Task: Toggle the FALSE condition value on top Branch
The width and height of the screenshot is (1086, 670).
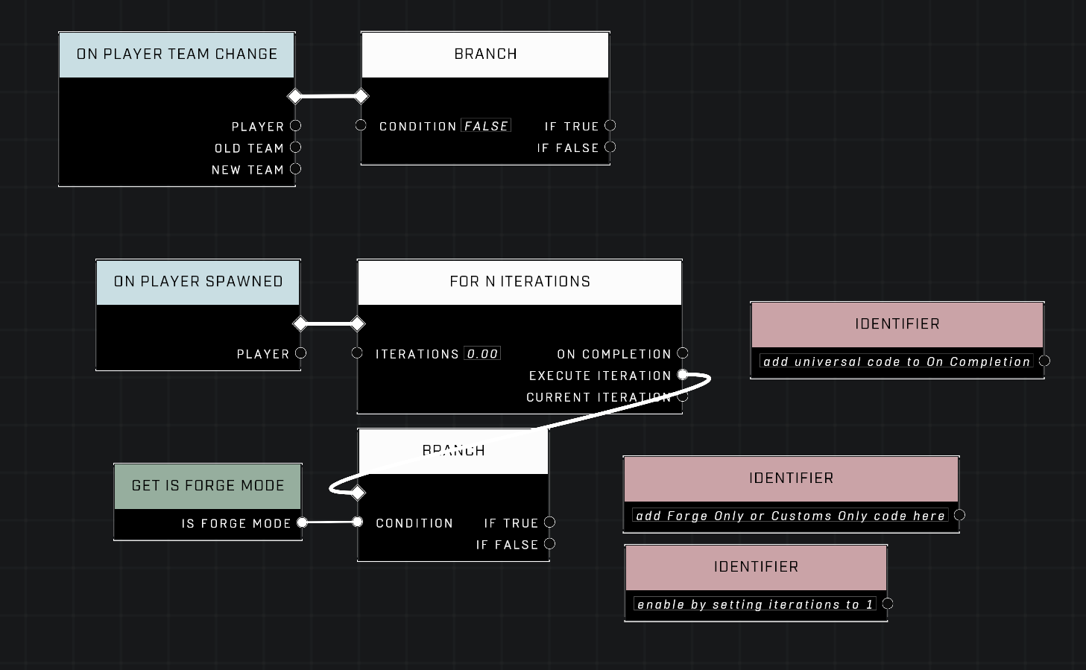Action: pyautogui.click(x=486, y=126)
